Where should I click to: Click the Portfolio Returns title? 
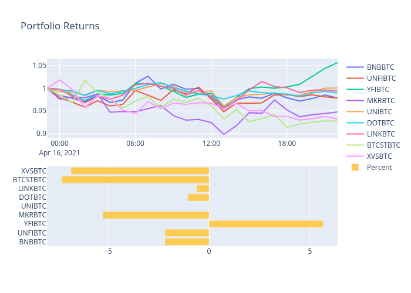click(60, 26)
